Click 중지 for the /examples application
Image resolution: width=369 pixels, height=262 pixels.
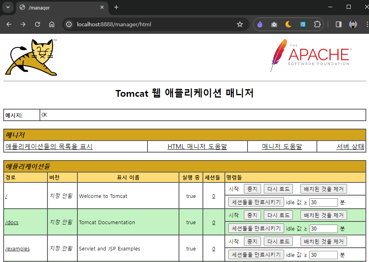(252, 242)
